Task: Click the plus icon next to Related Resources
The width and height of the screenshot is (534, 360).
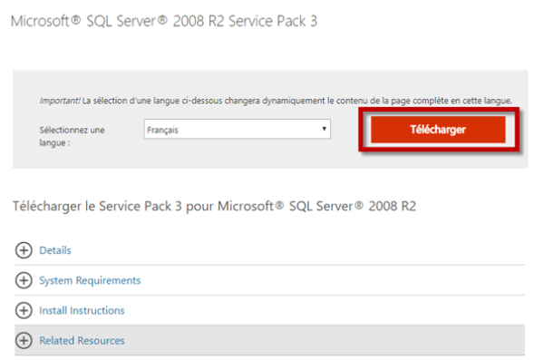Action: [24, 340]
